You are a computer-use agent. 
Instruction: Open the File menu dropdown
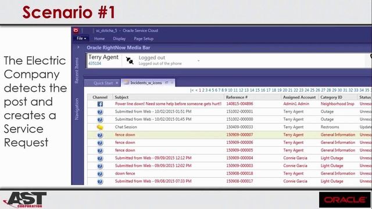tap(81, 38)
